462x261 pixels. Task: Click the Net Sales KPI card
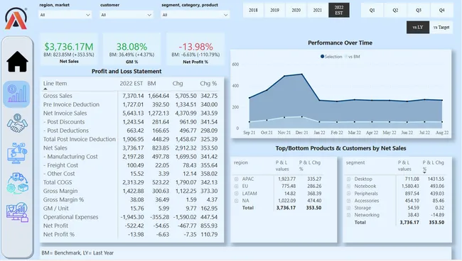(69, 49)
